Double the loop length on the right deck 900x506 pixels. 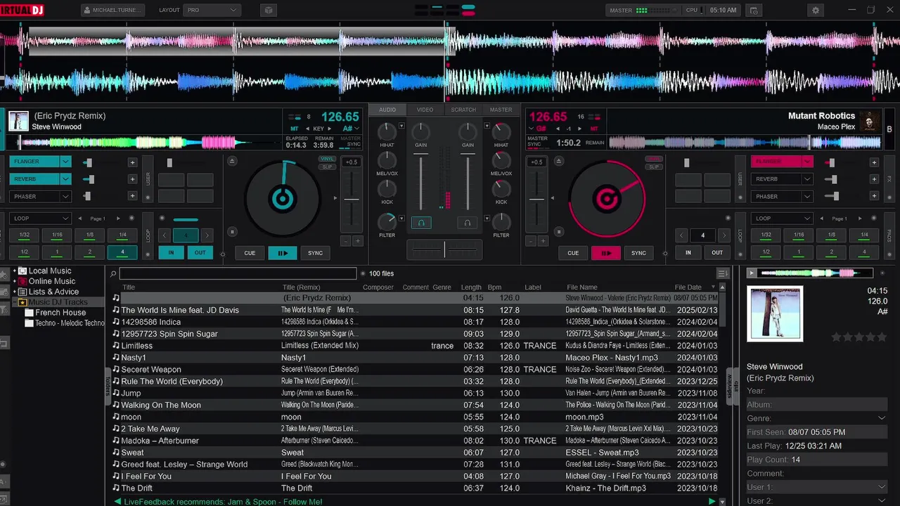pyautogui.click(x=724, y=235)
